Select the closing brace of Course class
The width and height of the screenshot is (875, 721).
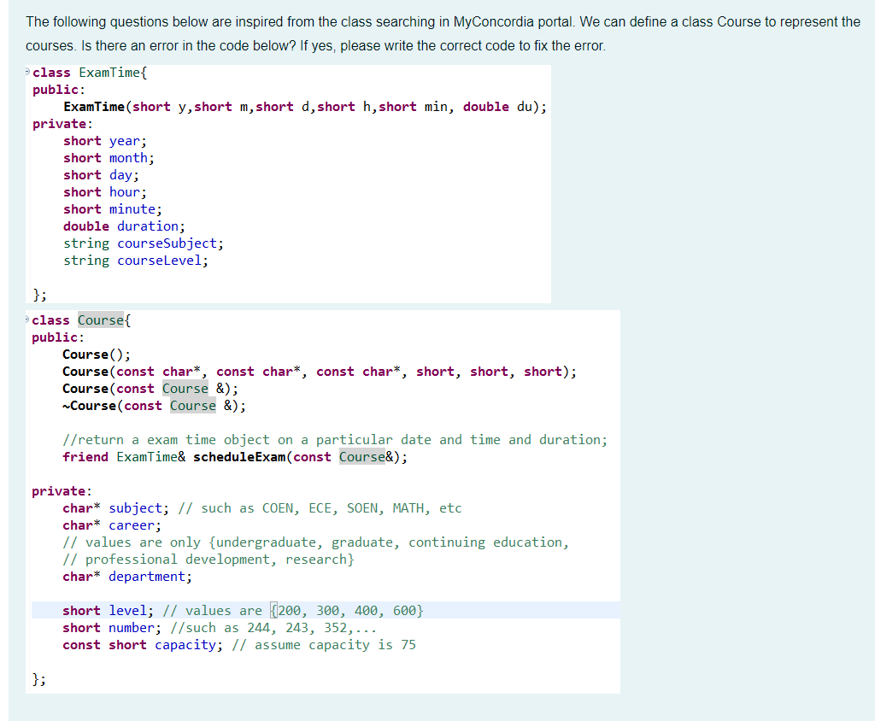click(x=38, y=678)
